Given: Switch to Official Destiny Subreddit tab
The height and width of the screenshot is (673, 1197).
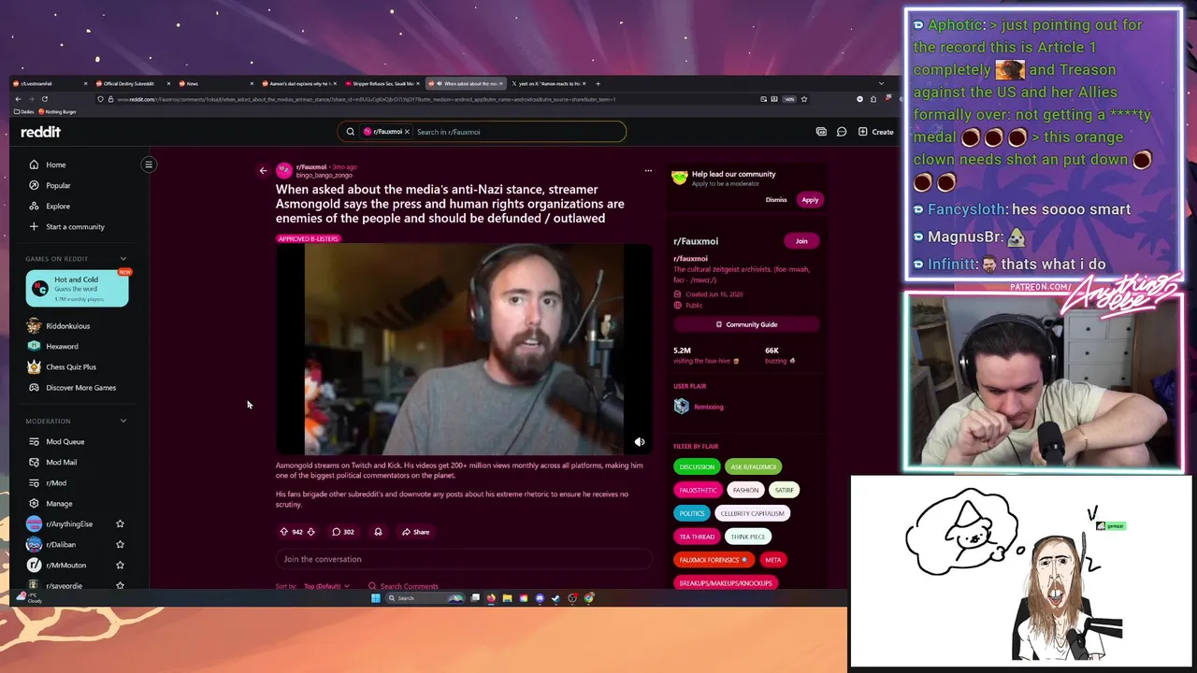Looking at the screenshot, I should point(133,84).
